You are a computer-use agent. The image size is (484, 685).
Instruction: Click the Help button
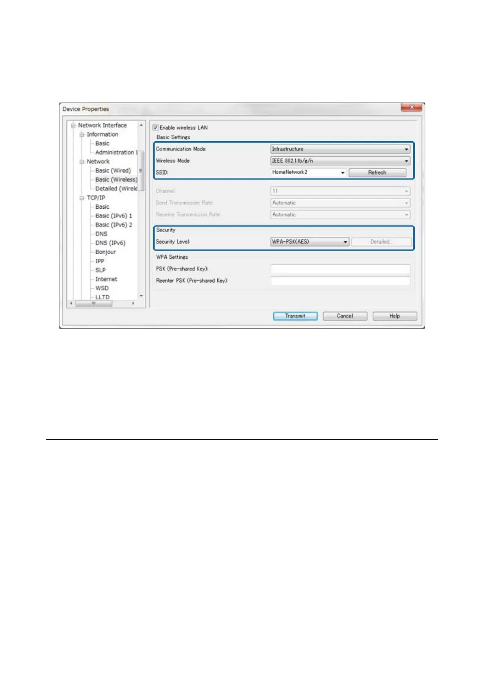pos(395,316)
